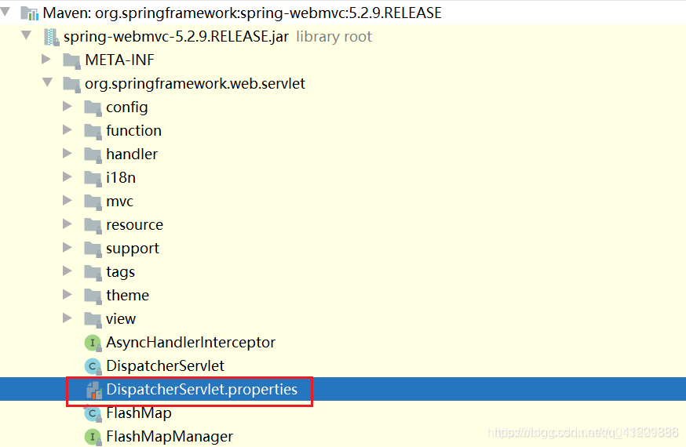Select the tags package label
This screenshot has width=686, height=447.
coord(120,272)
